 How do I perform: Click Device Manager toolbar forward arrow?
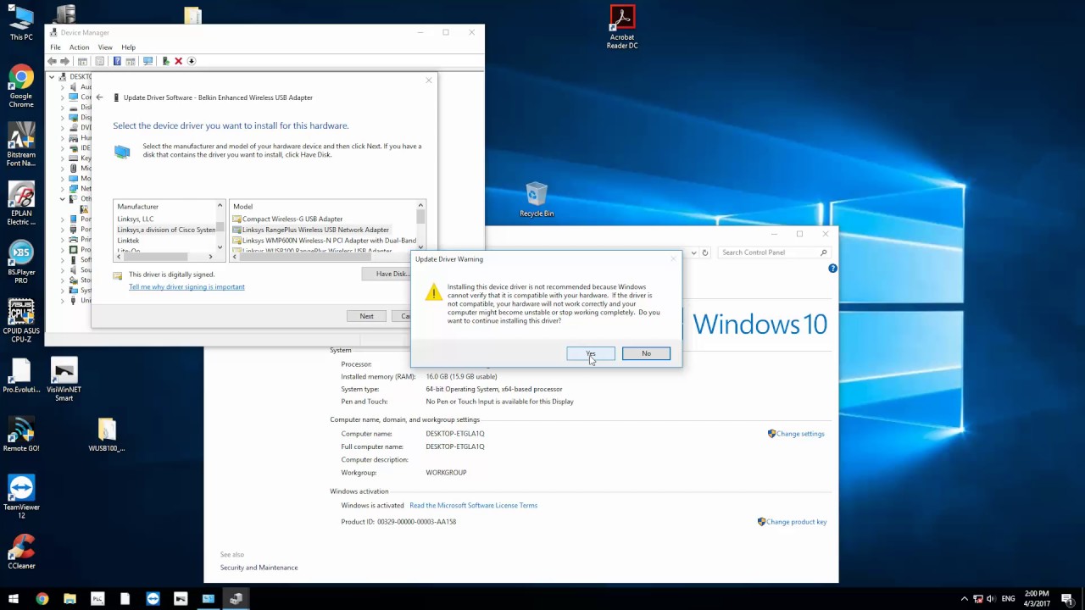click(64, 61)
